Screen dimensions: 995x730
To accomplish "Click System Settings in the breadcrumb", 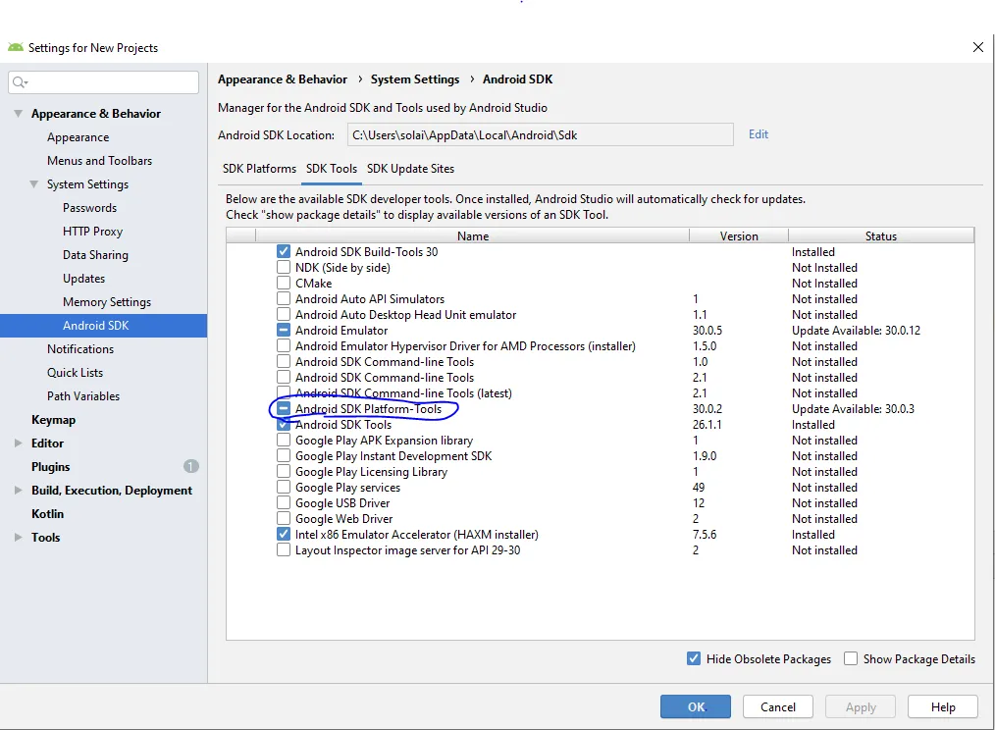I will 415,79.
